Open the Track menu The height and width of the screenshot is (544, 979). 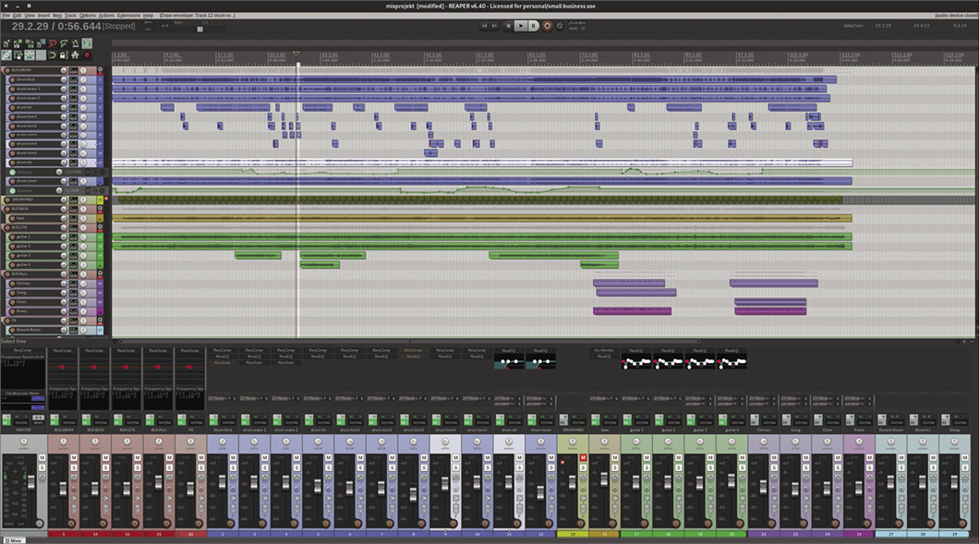click(x=70, y=15)
